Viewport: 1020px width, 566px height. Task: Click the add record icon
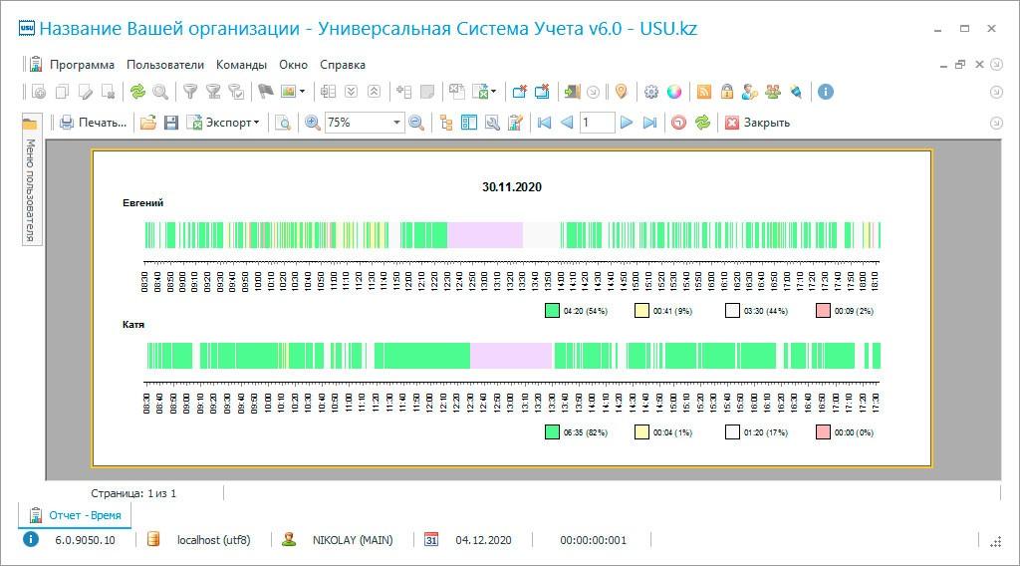pos(39,92)
